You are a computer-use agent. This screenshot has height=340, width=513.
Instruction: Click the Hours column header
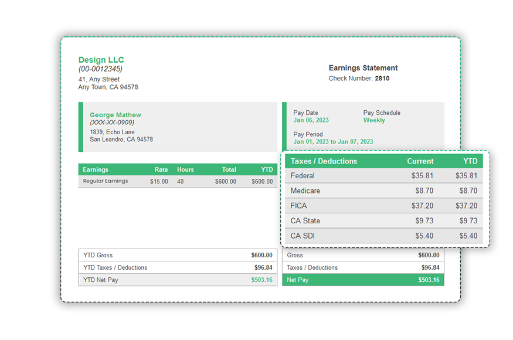[185, 169]
